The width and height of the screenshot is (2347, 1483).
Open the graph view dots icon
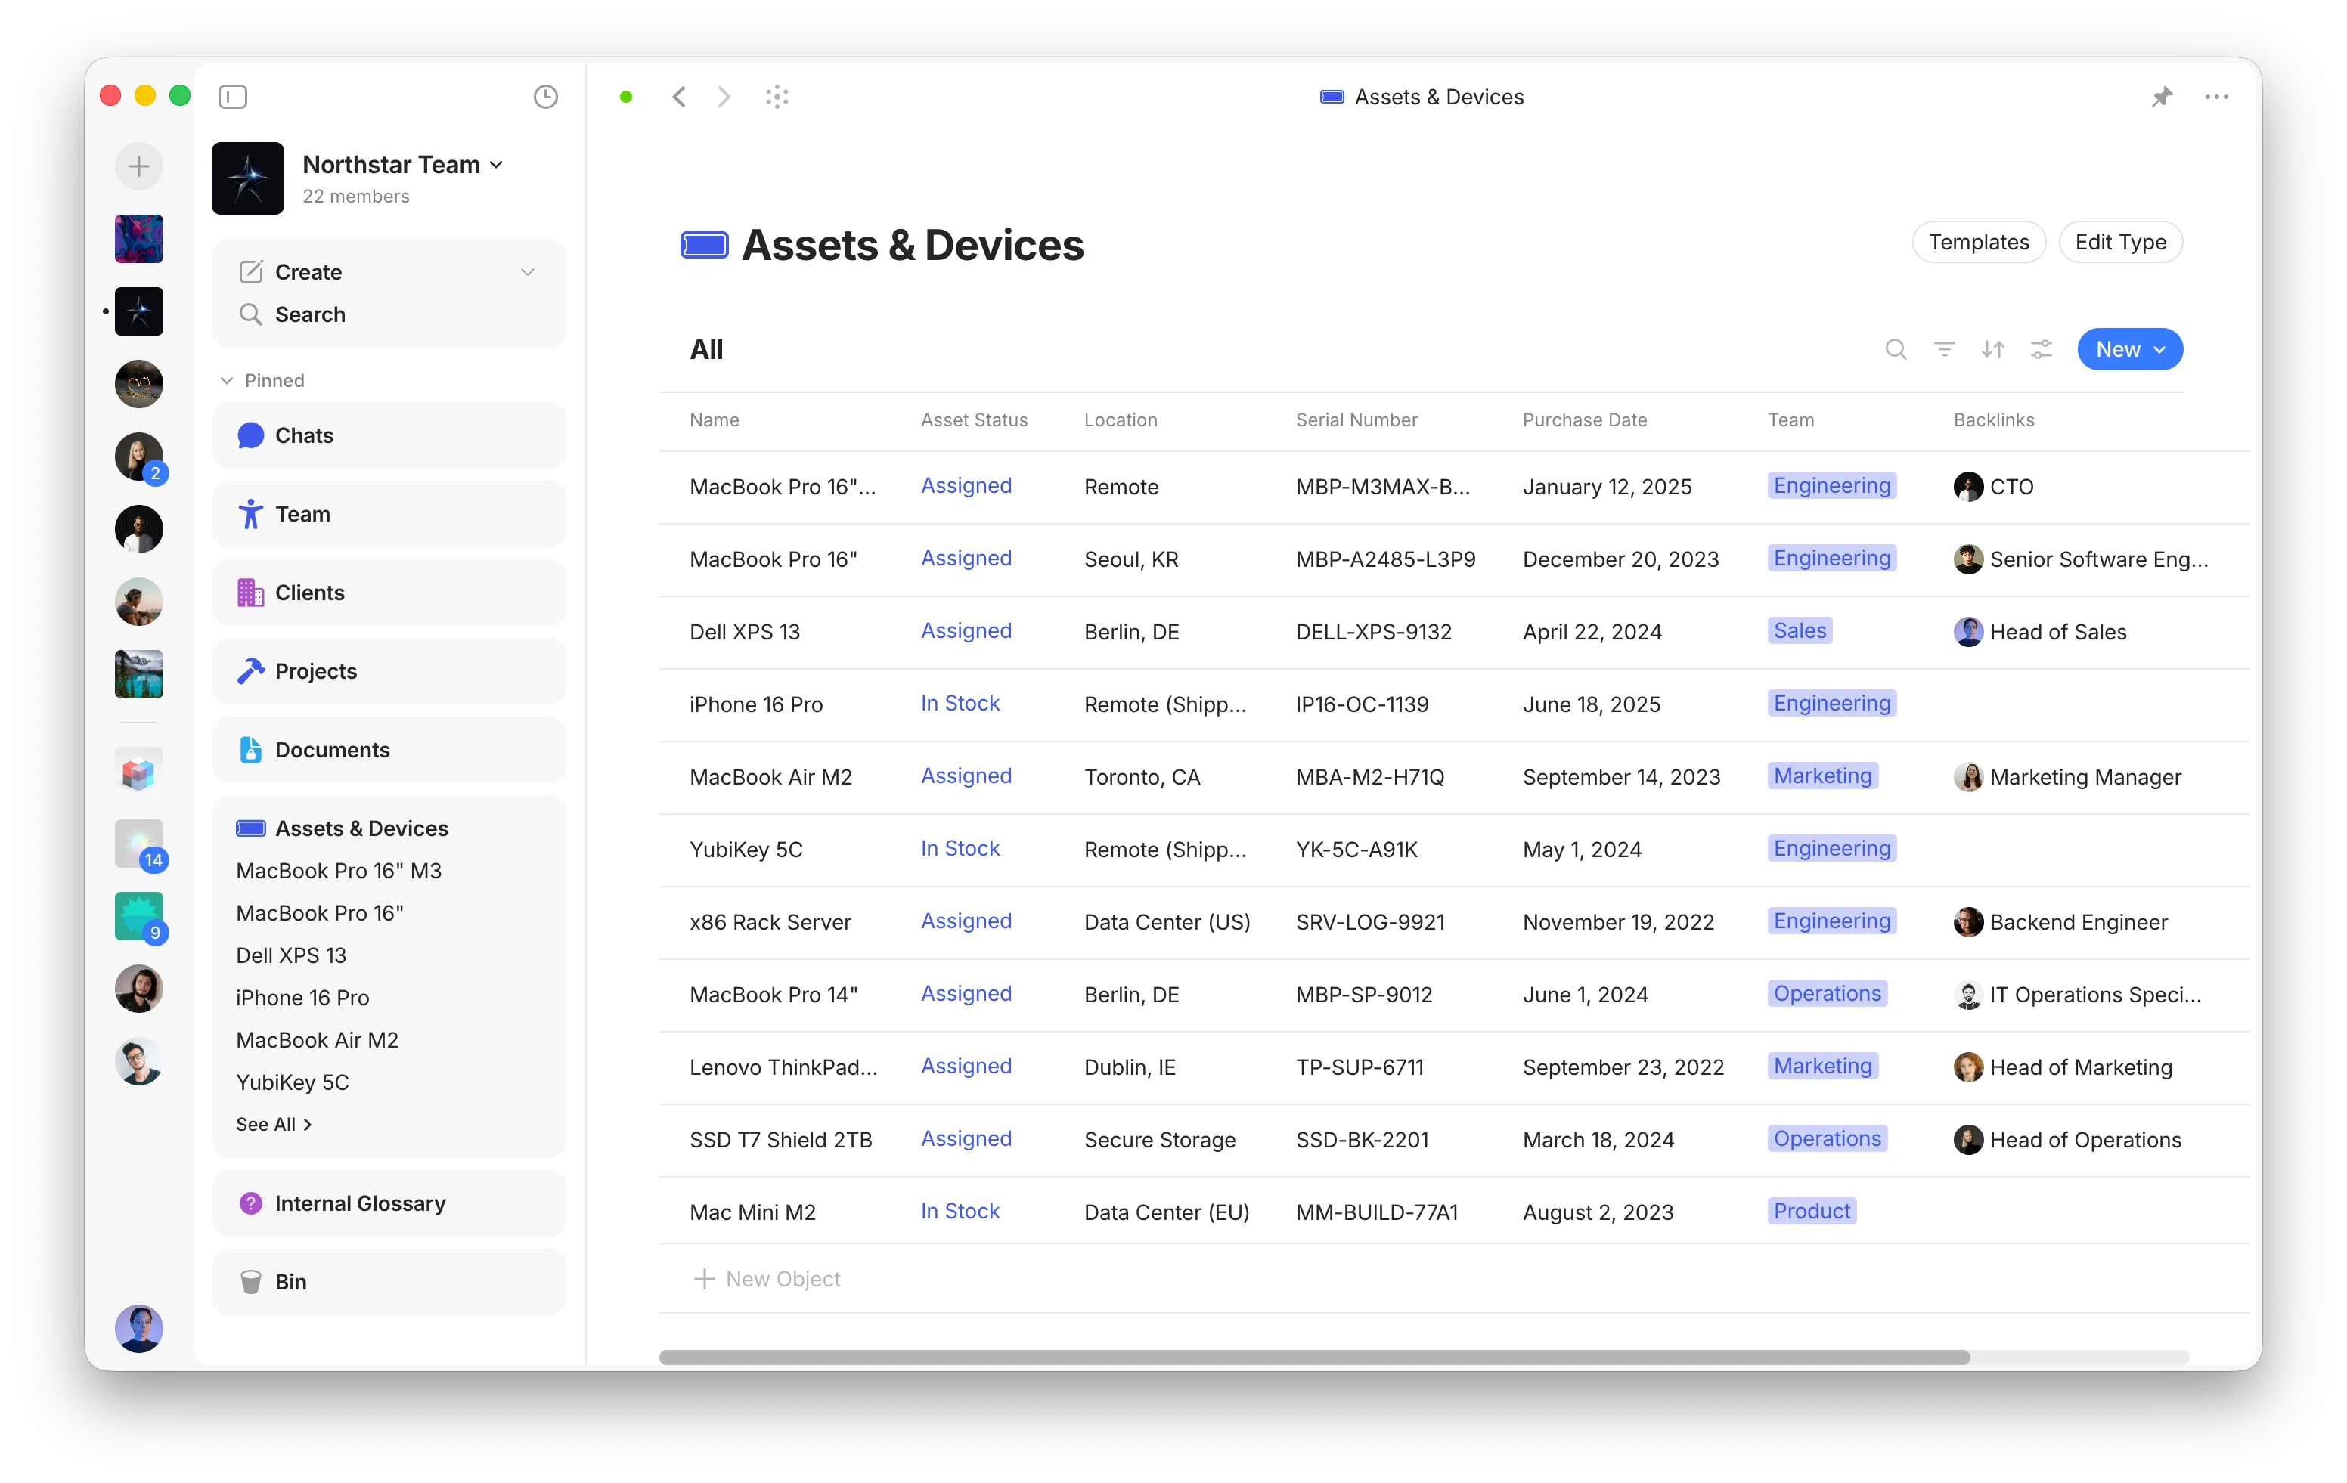777,97
